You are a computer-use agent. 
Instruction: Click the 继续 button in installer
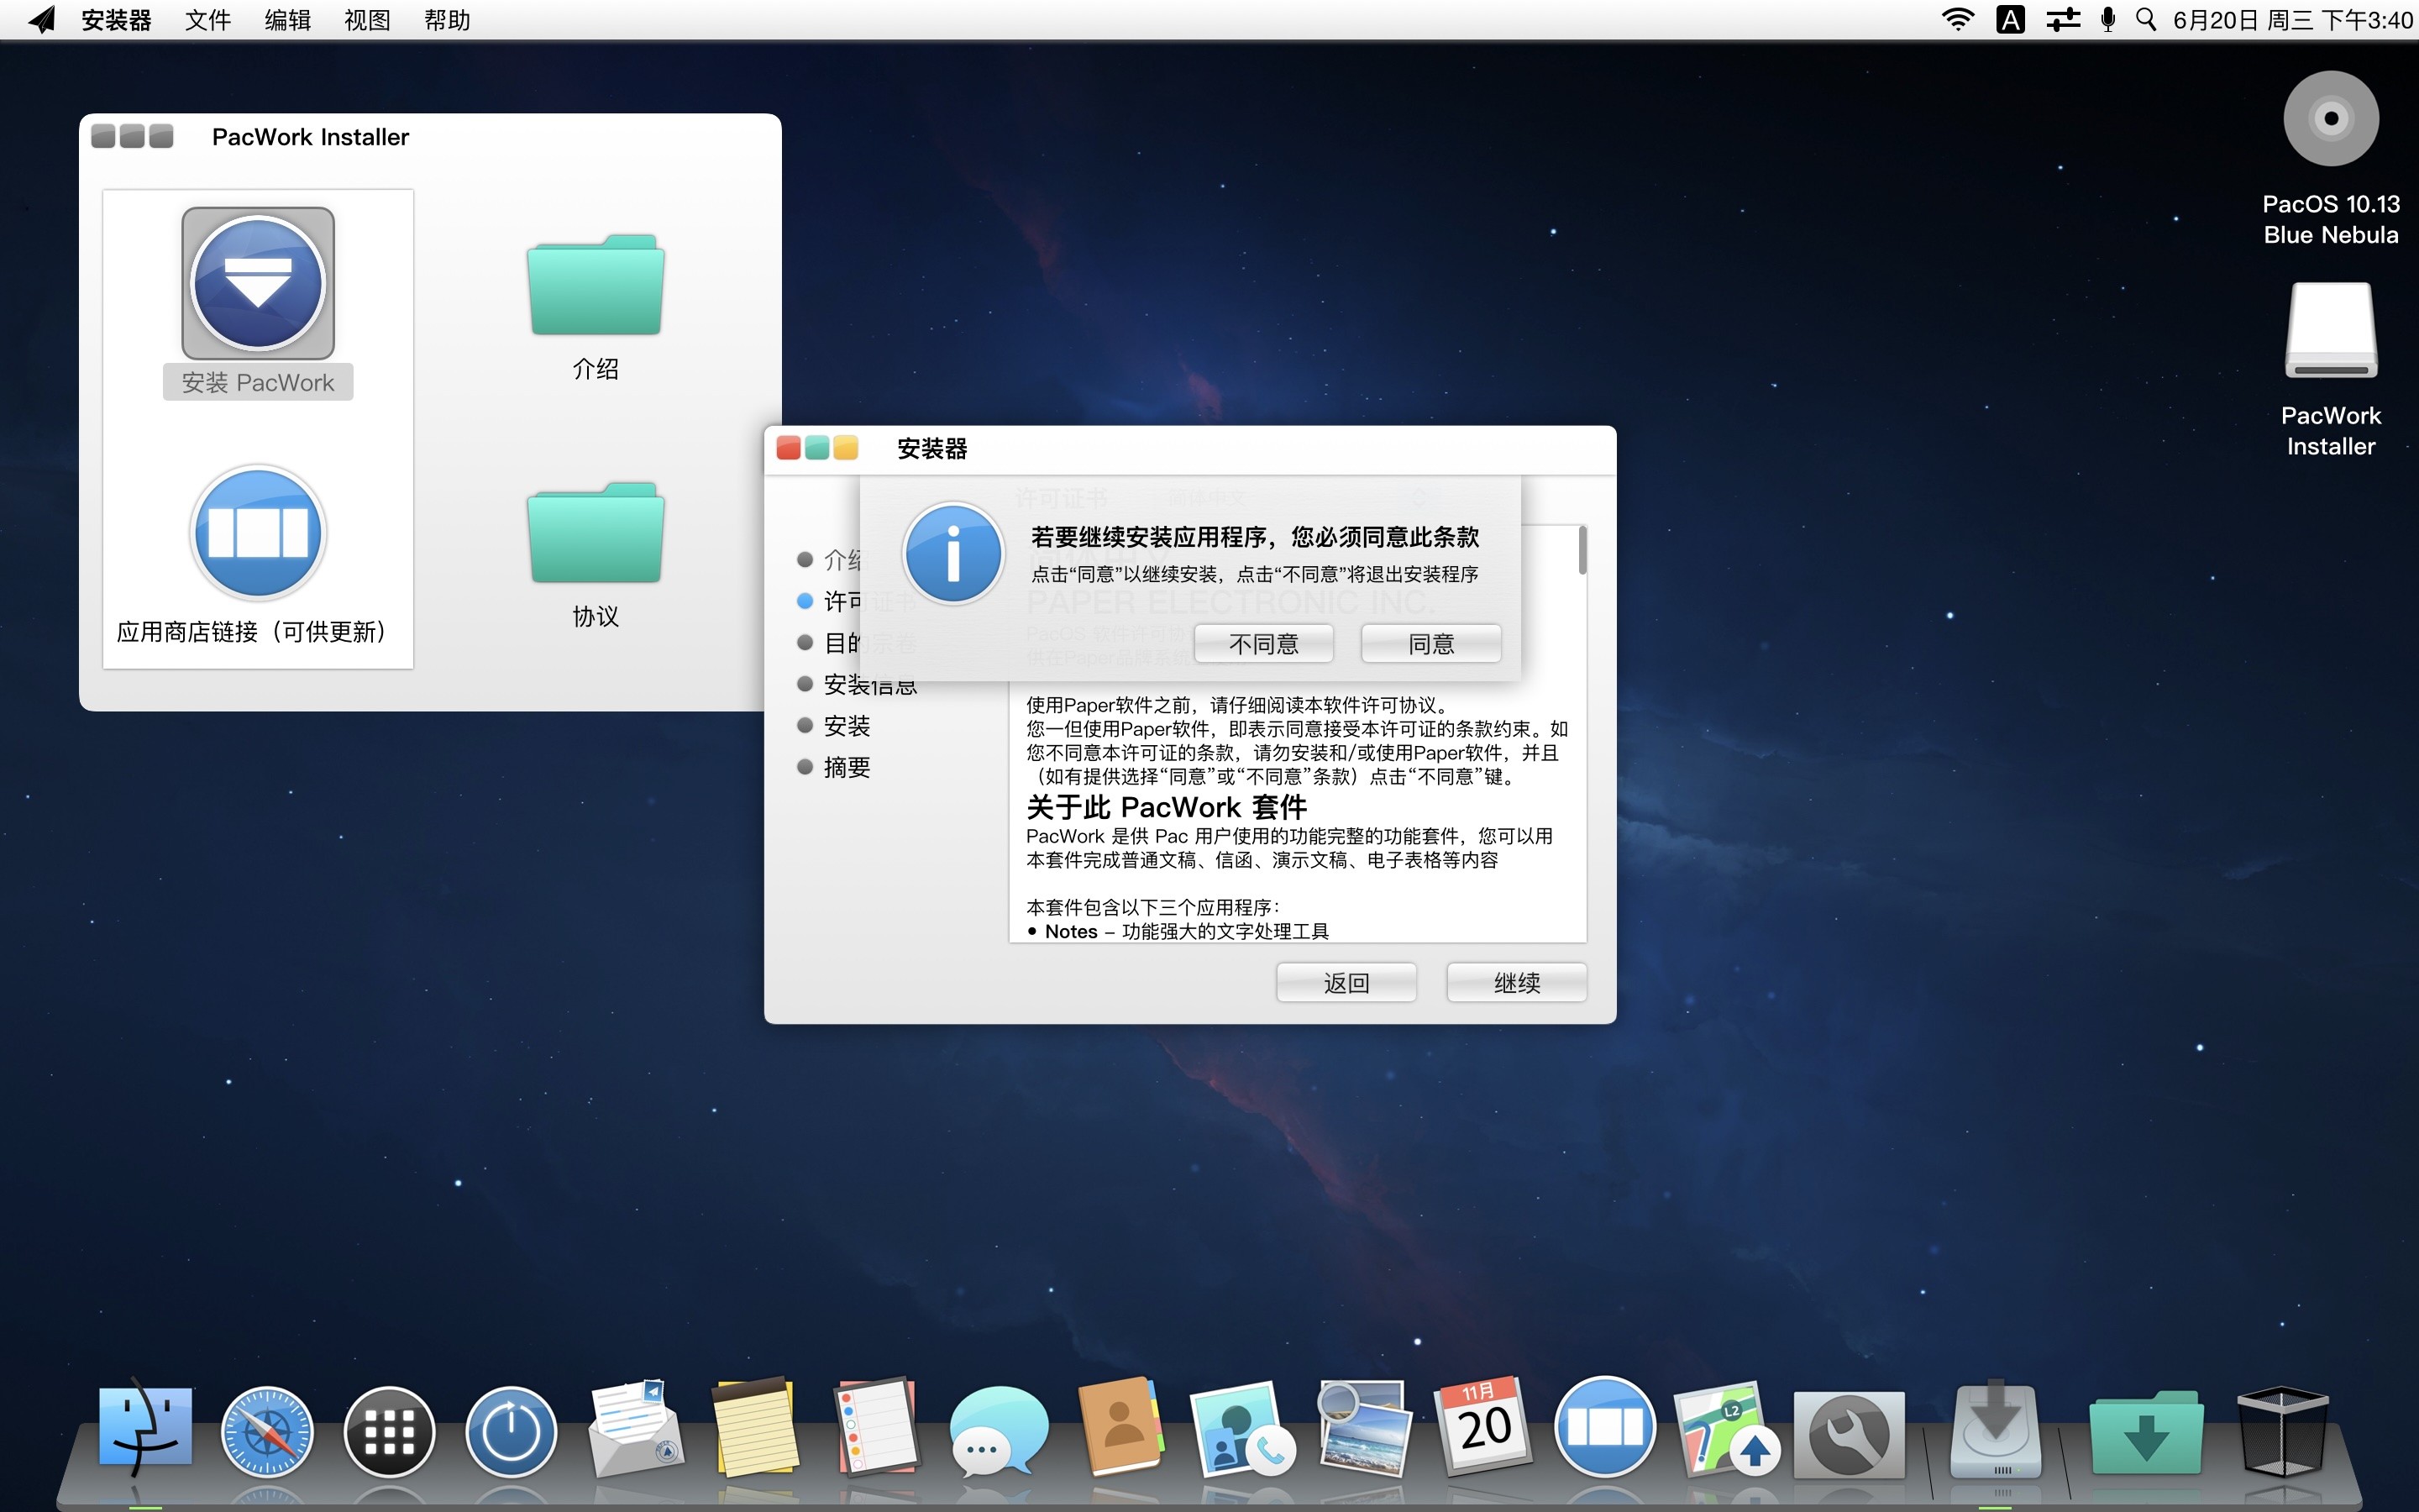click(1516, 983)
